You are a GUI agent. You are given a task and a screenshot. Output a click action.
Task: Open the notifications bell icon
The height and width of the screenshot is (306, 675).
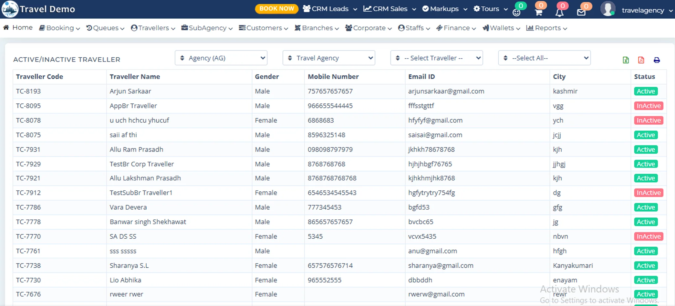[x=559, y=13]
